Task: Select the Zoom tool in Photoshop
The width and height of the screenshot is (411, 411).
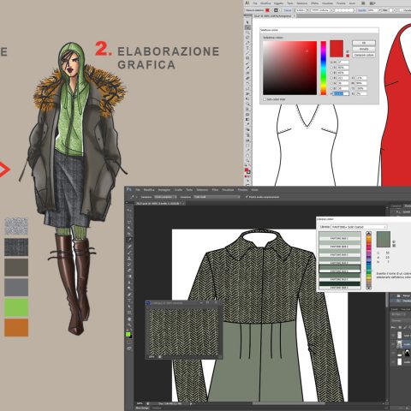Action: click(x=129, y=325)
